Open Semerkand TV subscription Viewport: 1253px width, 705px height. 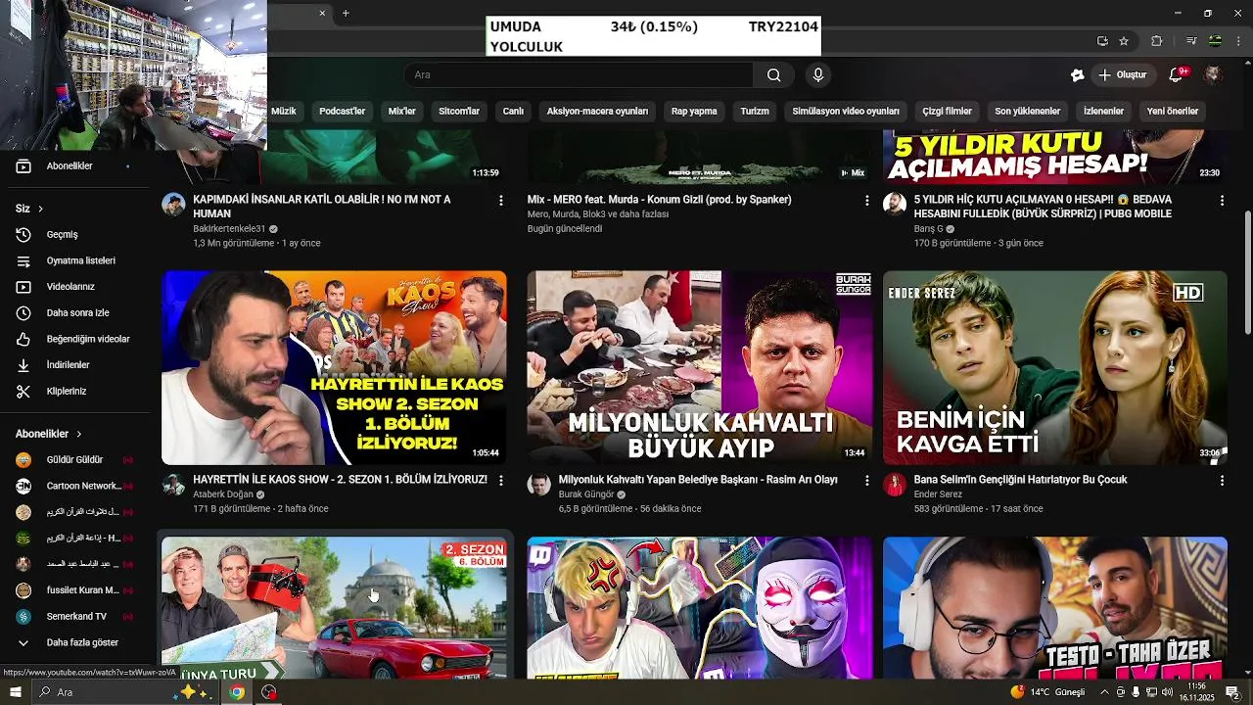coord(74,617)
